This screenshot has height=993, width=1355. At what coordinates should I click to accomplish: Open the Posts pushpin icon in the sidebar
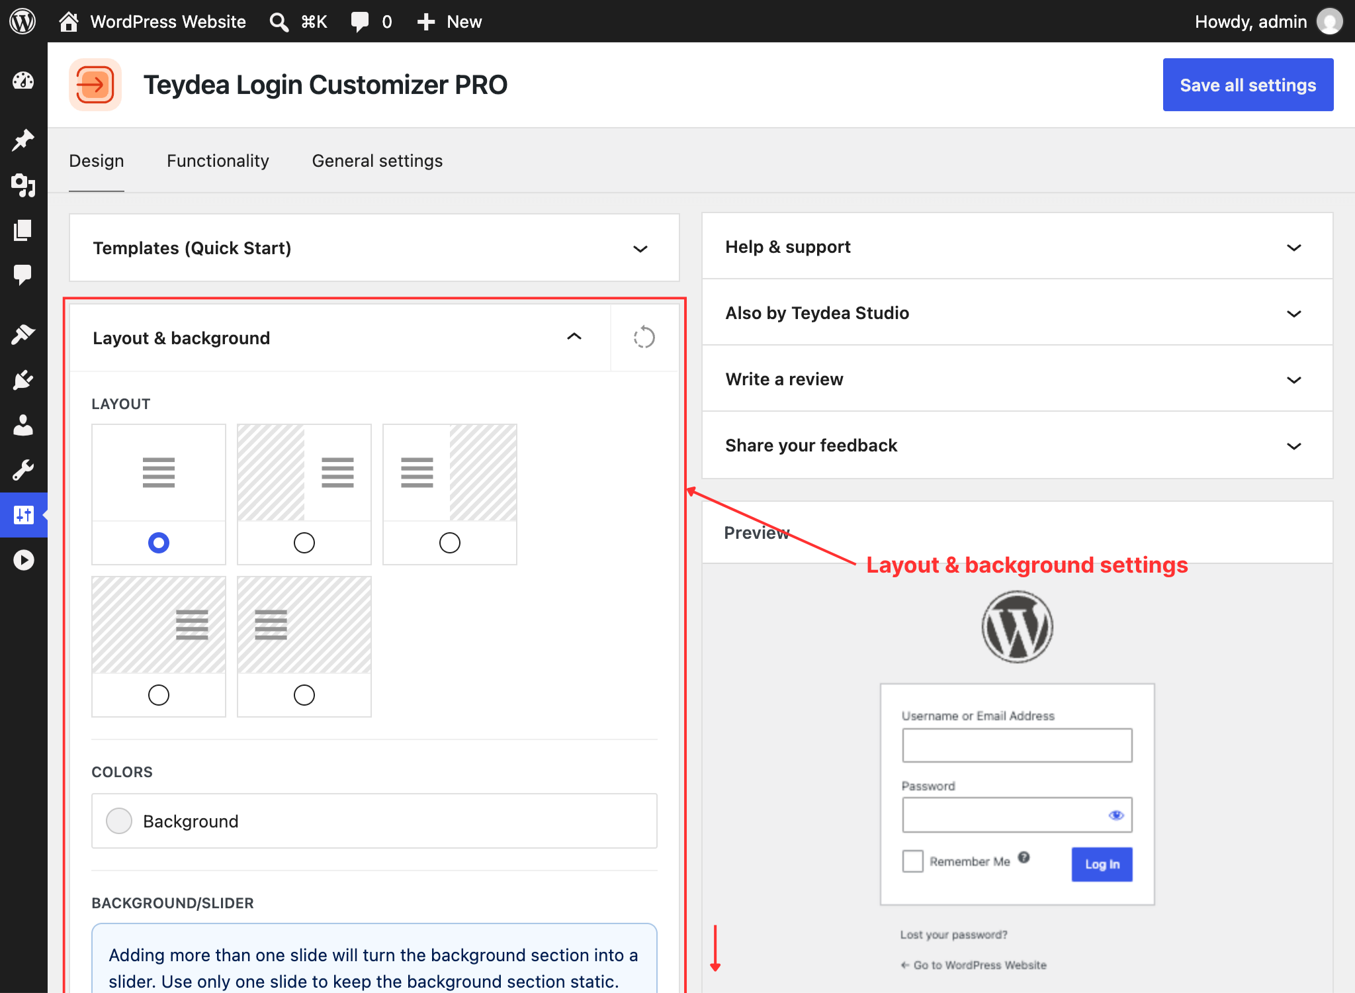23,140
